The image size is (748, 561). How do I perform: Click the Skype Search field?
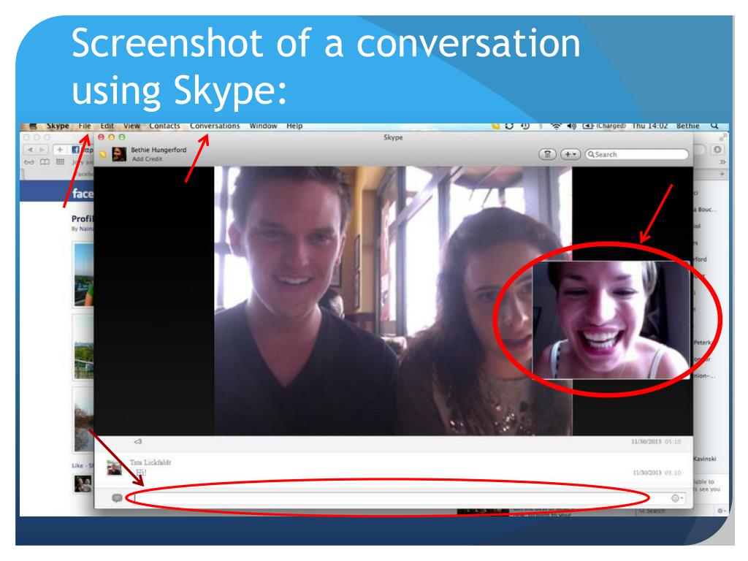(x=636, y=154)
